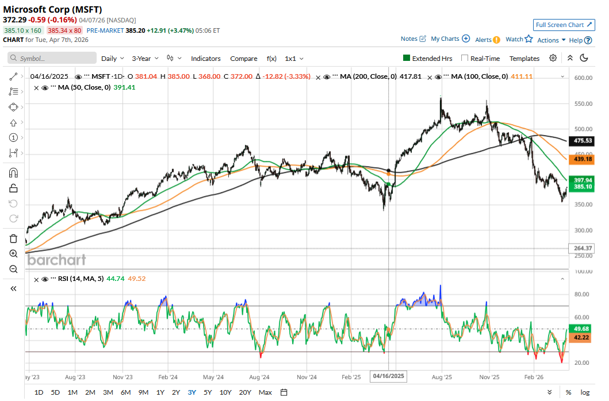Open the Actions dropdown menu

tap(551, 40)
